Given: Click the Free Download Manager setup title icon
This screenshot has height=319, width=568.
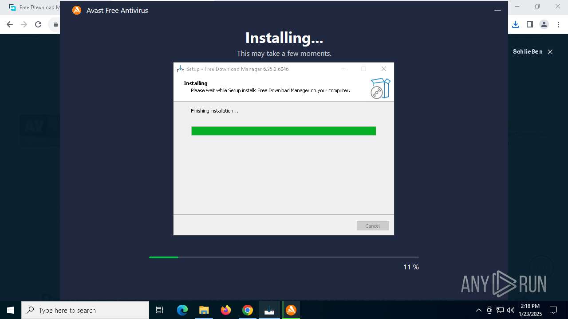Looking at the screenshot, I should 180,69.
